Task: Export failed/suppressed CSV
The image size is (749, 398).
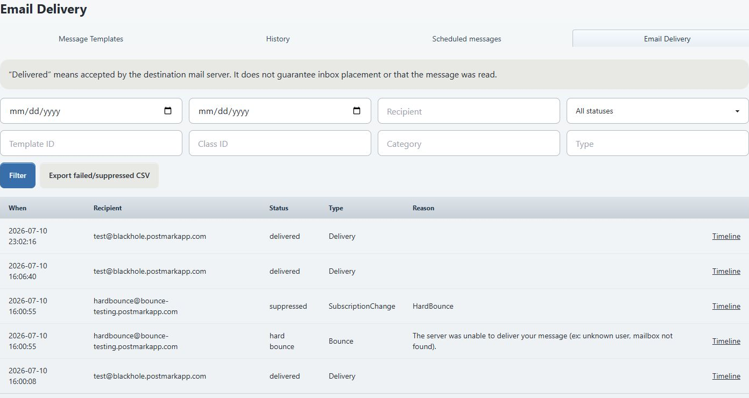Action: point(100,175)
